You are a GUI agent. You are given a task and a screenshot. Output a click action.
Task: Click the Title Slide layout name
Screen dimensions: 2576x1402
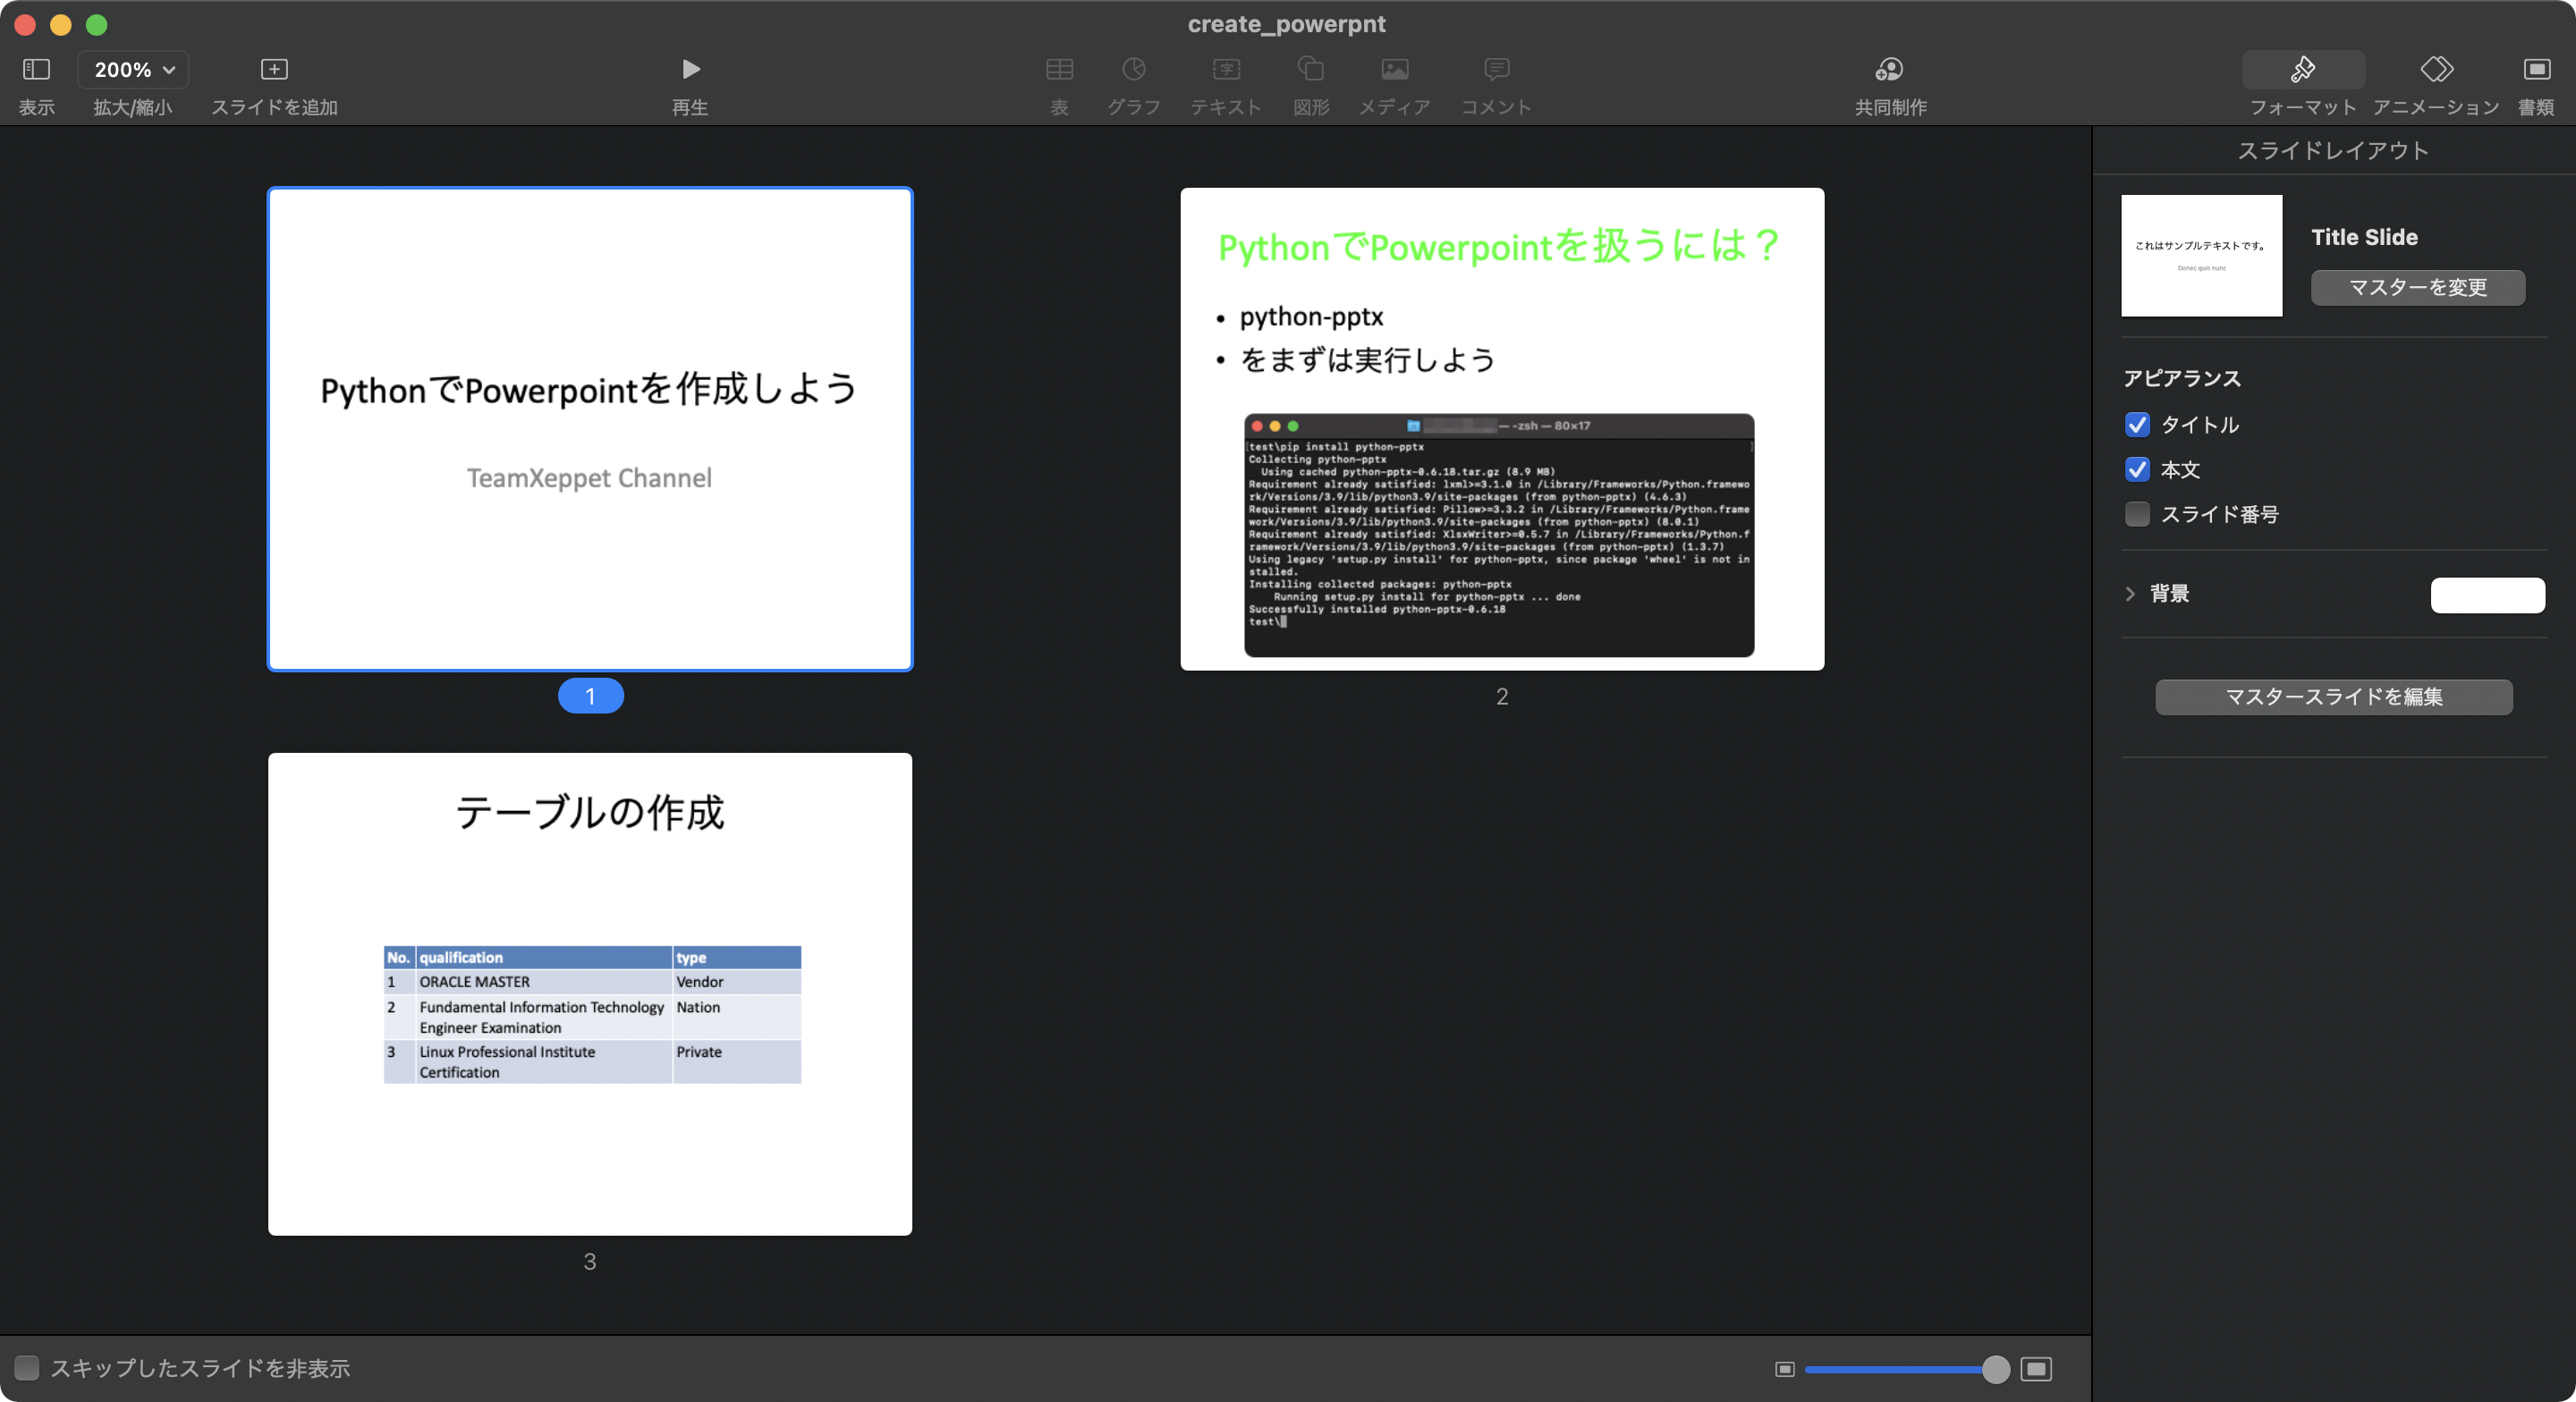[2364, 238]
